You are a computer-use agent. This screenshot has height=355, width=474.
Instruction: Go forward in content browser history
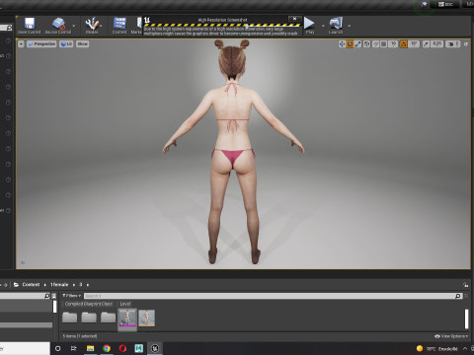click(x=6, y=285)
